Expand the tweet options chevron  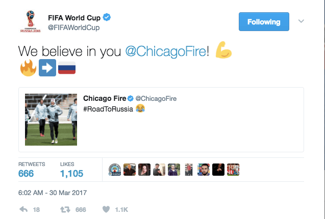click(301, 21)
